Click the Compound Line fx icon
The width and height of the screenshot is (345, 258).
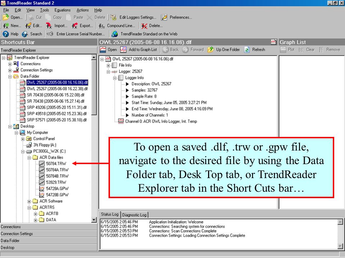coord(102,26)
